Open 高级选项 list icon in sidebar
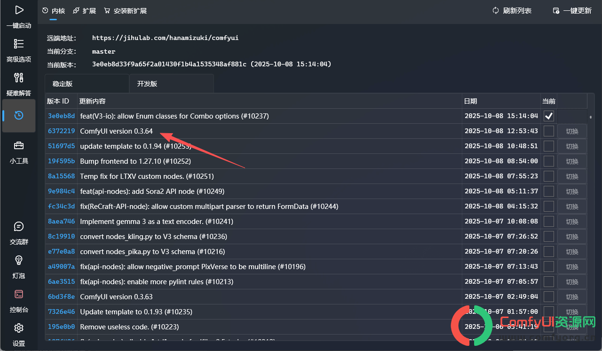This screenshot has width=602, height=351. [19, 44]
